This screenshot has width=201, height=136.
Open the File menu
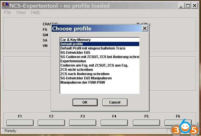point(7,12)
